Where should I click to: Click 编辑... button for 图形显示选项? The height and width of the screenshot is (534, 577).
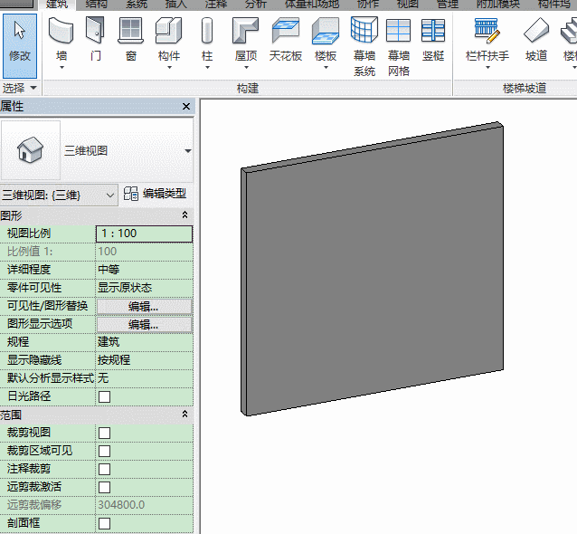click(x=144, y=324)
